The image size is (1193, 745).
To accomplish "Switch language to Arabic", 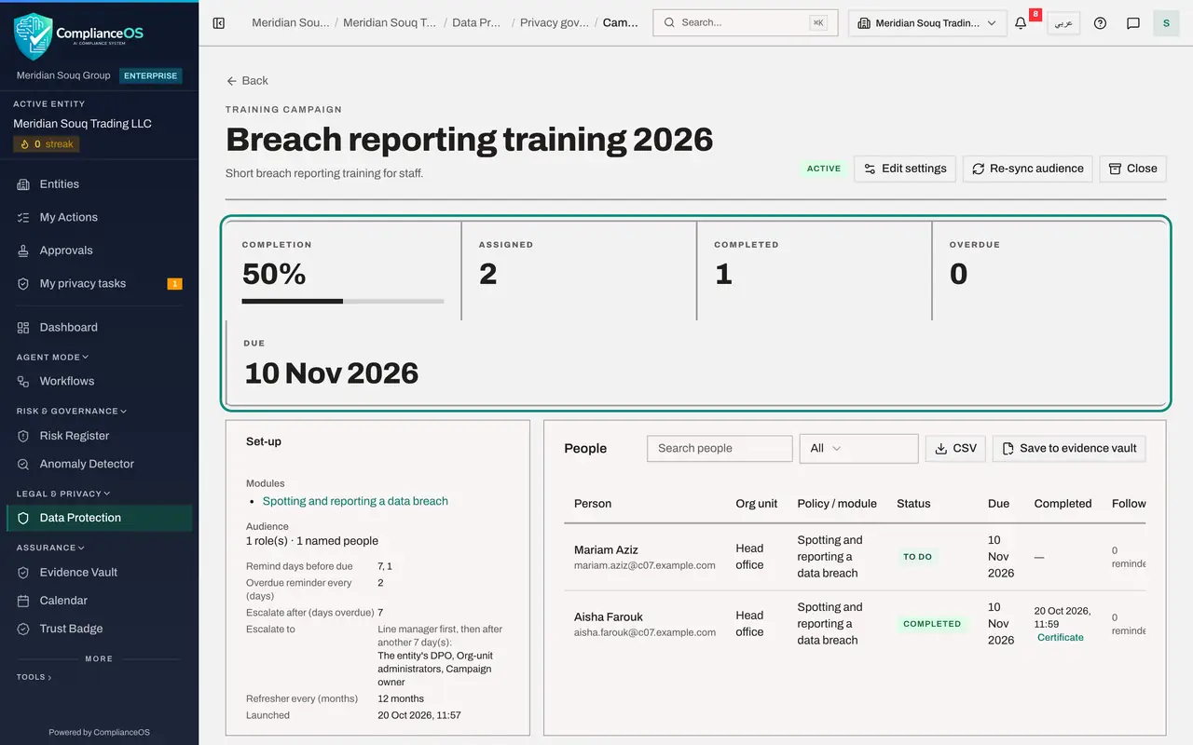I will tap(1063, 23).
